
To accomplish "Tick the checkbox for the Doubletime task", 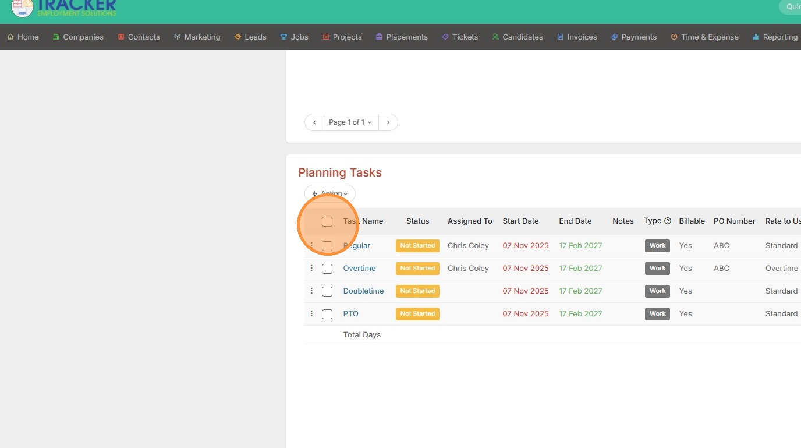I will 327,291.
